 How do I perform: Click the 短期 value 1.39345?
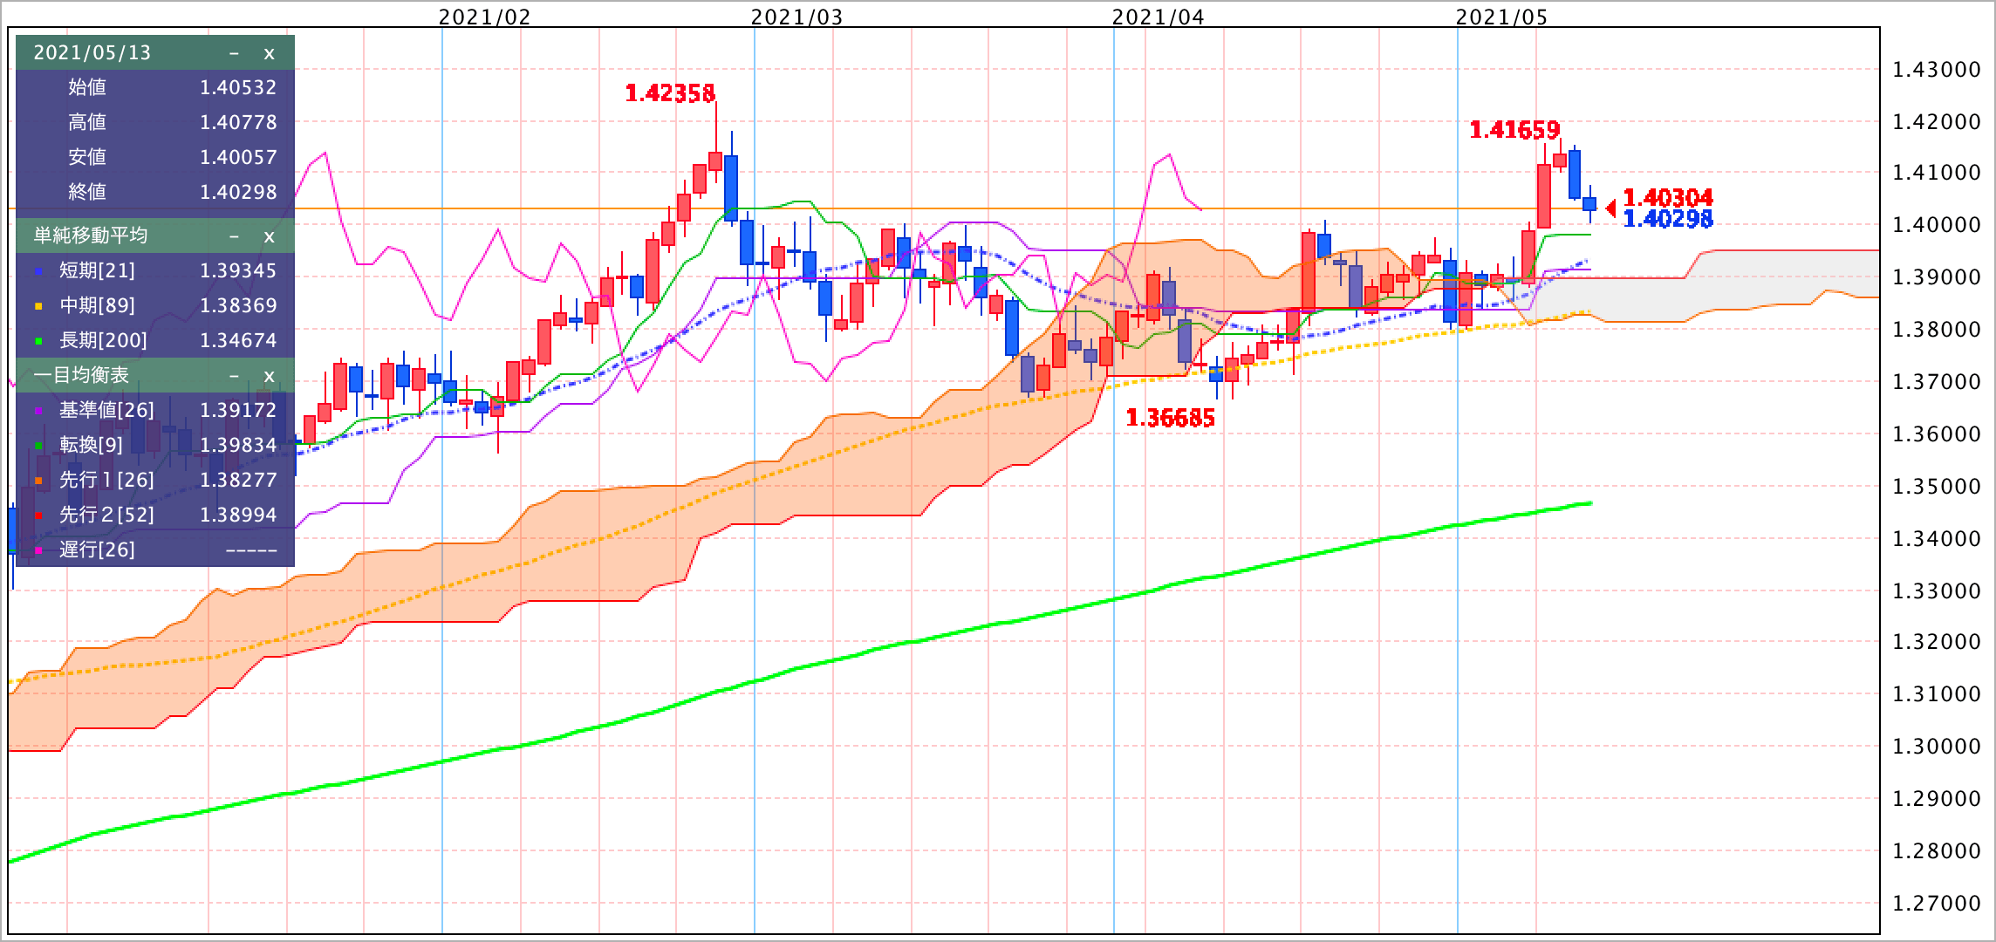238,270
